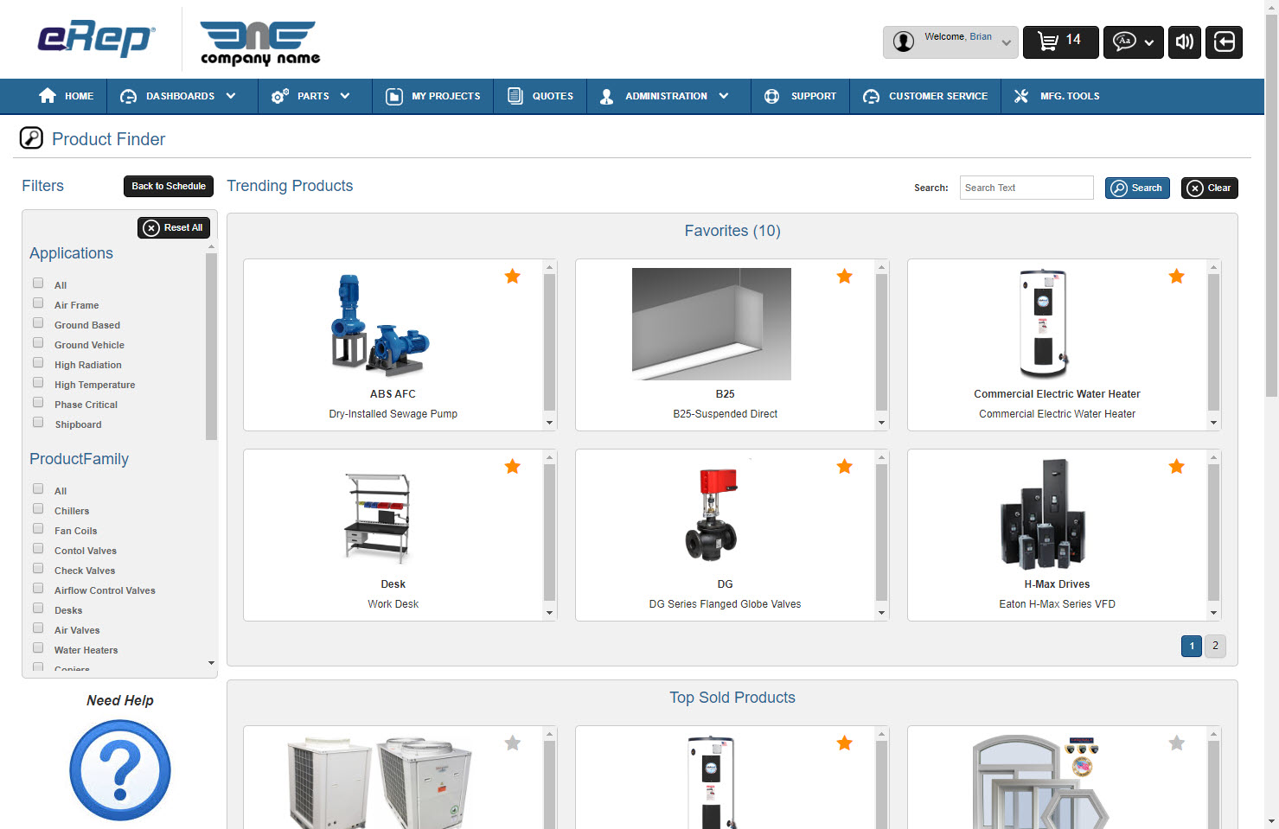Screen dimensions: 1279x829
Task: Check the Ground Based application filter
Action: pos(38,323)
